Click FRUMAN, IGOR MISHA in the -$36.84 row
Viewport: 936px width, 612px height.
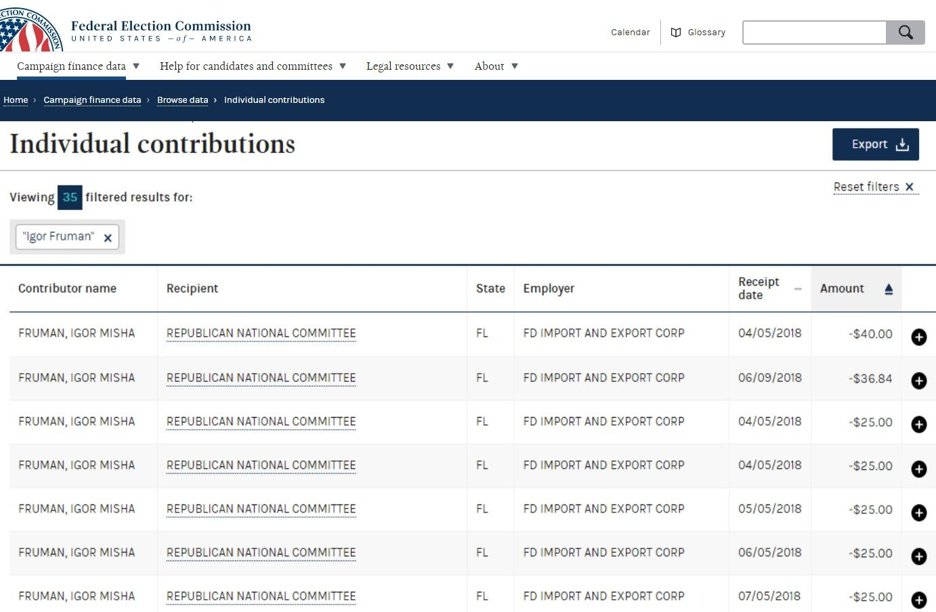pyautogui.click(x=77, y=378)
